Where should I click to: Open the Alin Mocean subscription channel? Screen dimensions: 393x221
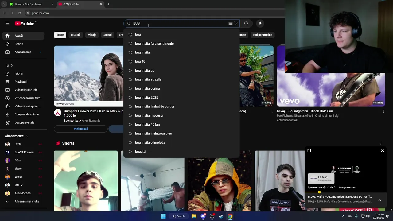click(23, 193)
